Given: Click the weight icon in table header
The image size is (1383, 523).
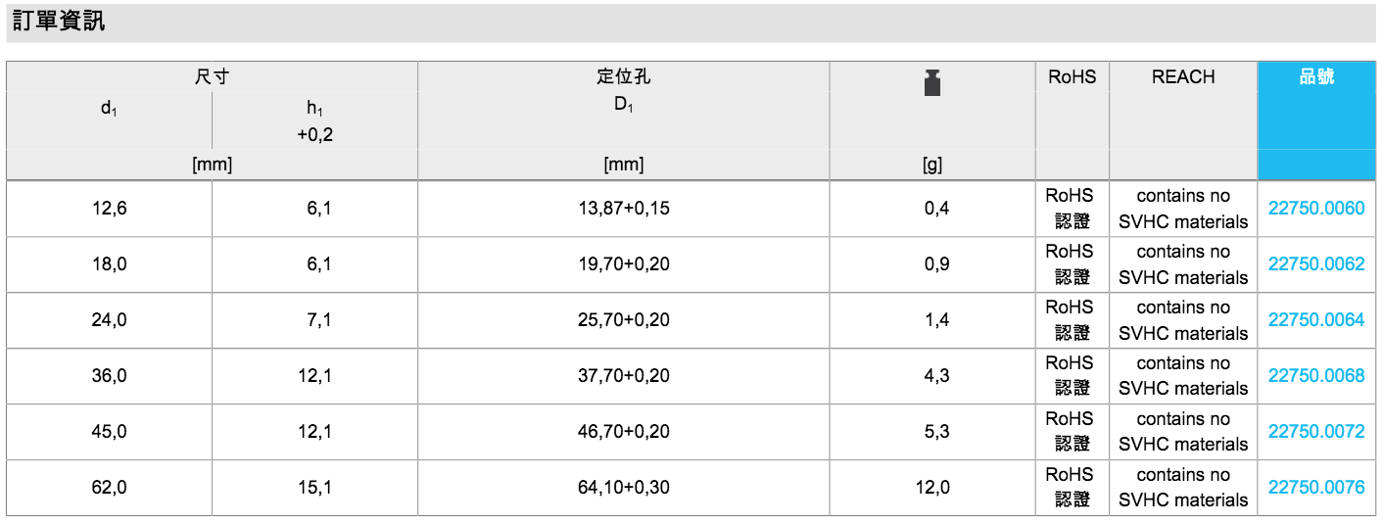Looking at the screenshot, I should pyautogui.click(x=931, y=83).
